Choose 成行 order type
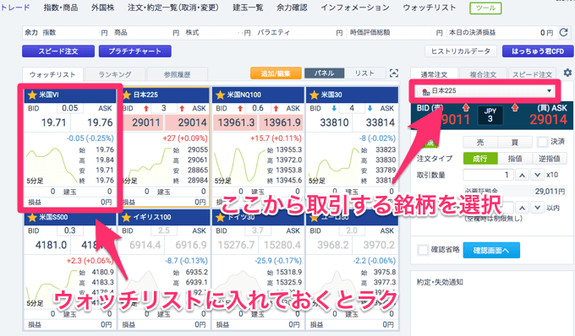575x336 pixels. tap(480, 159)
